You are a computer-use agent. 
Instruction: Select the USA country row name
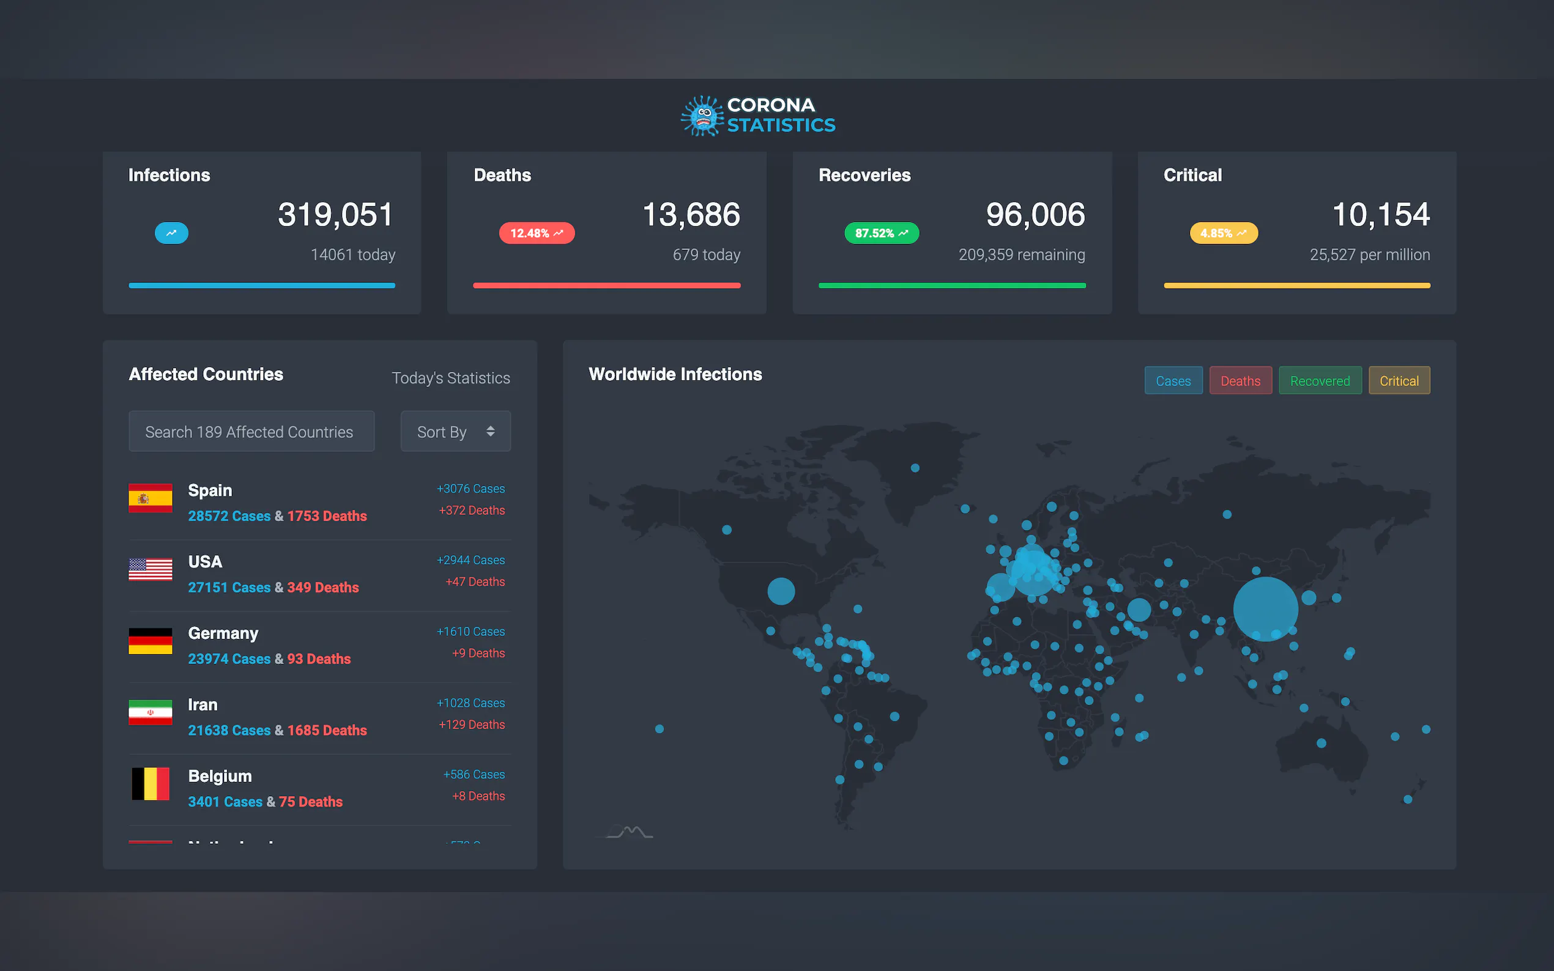[205, 562]
